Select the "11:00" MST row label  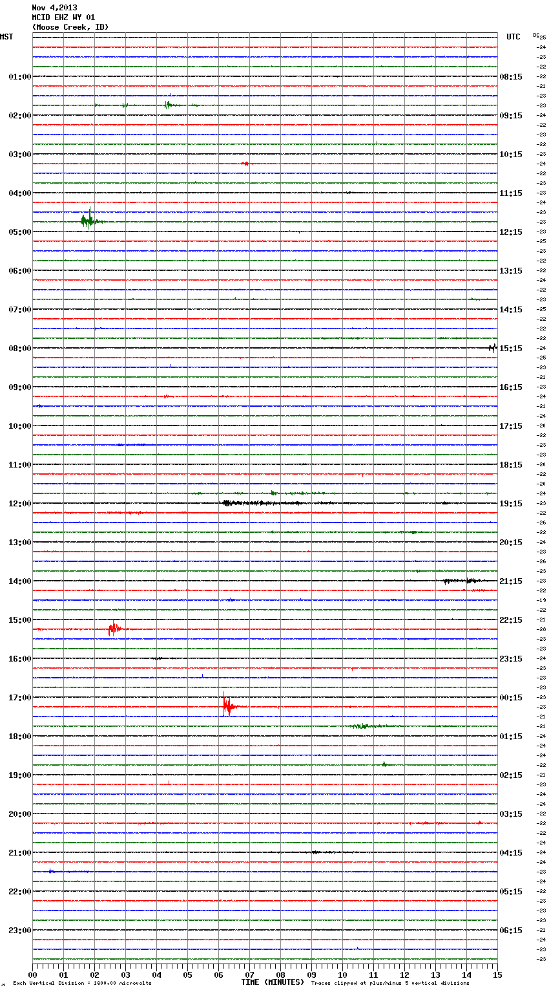(20, 465)
